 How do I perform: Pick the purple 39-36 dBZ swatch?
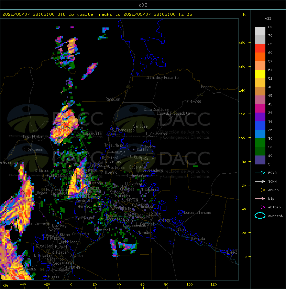(x=260, y=117)
